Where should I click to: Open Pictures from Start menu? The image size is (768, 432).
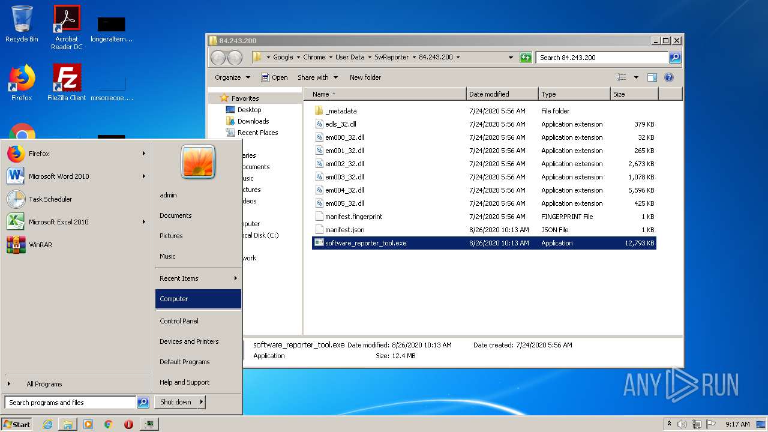coord(198,236)
